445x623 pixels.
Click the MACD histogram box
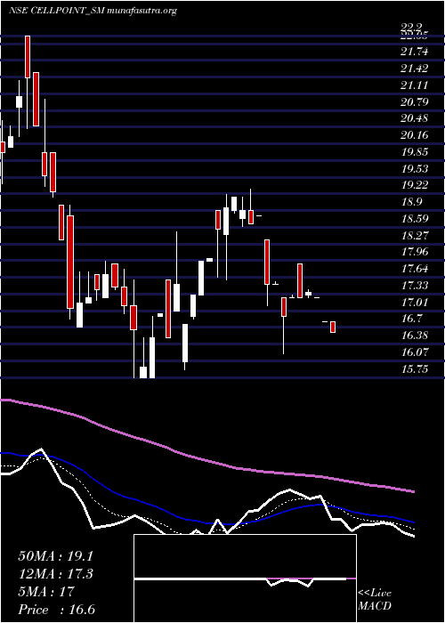click(245, 578)
